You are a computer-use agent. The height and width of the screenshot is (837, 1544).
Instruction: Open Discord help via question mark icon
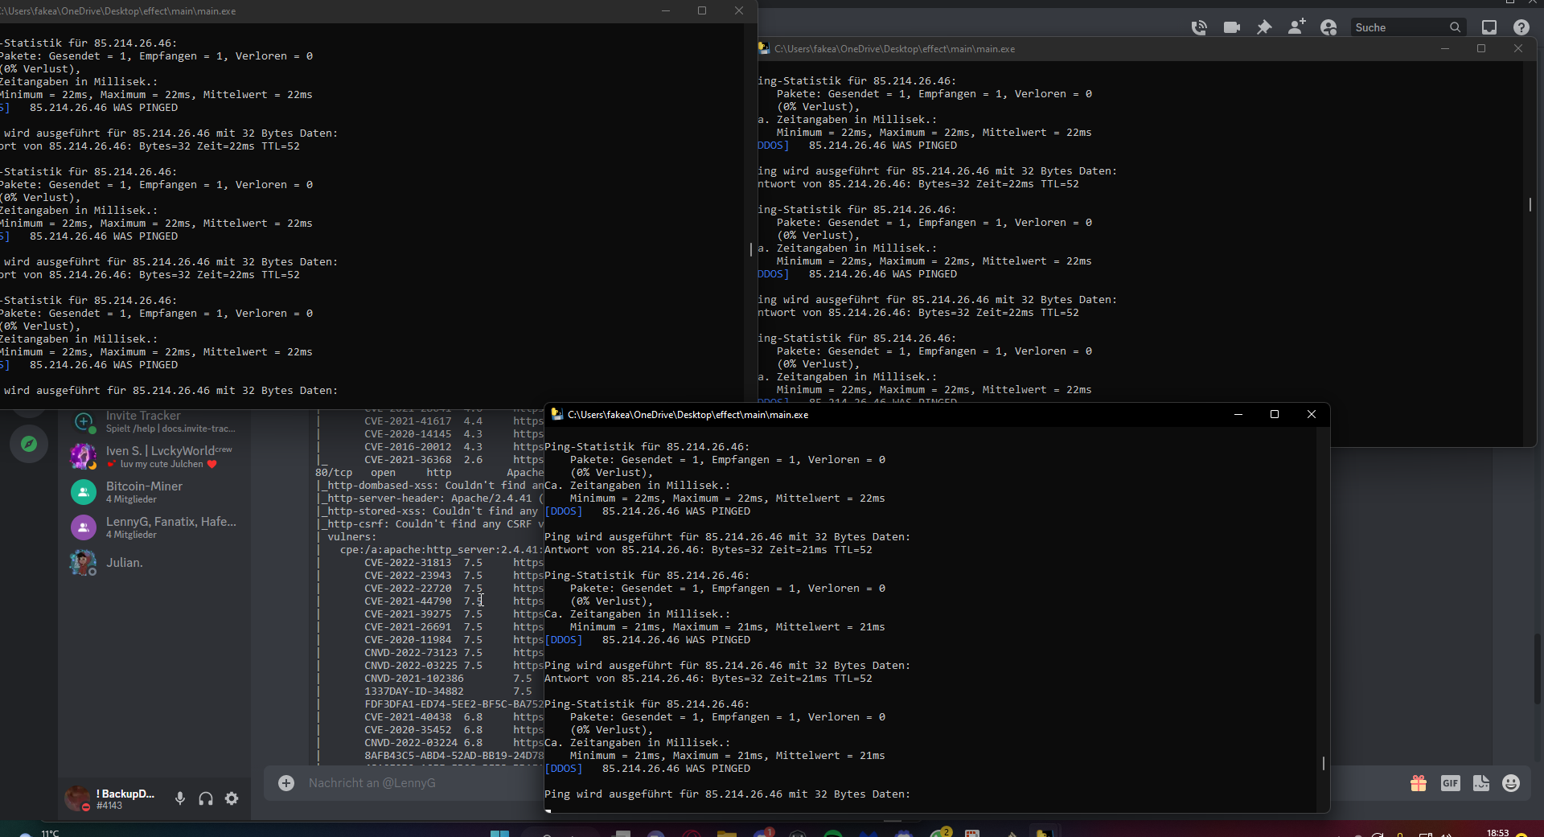[1521, 27]
